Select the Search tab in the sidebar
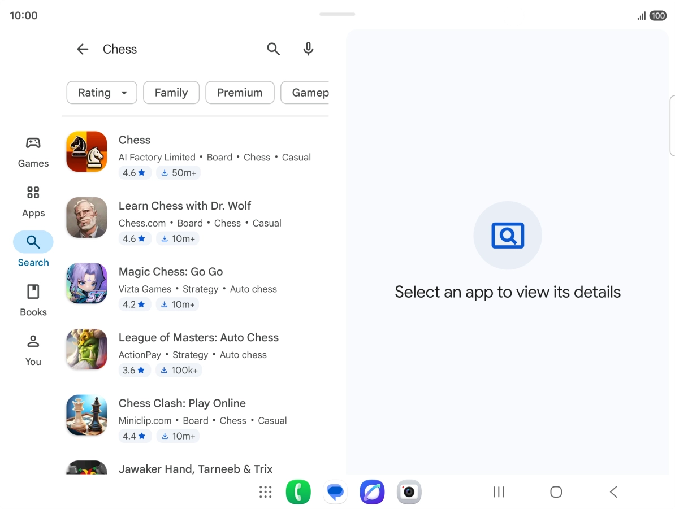 (33, 250)
